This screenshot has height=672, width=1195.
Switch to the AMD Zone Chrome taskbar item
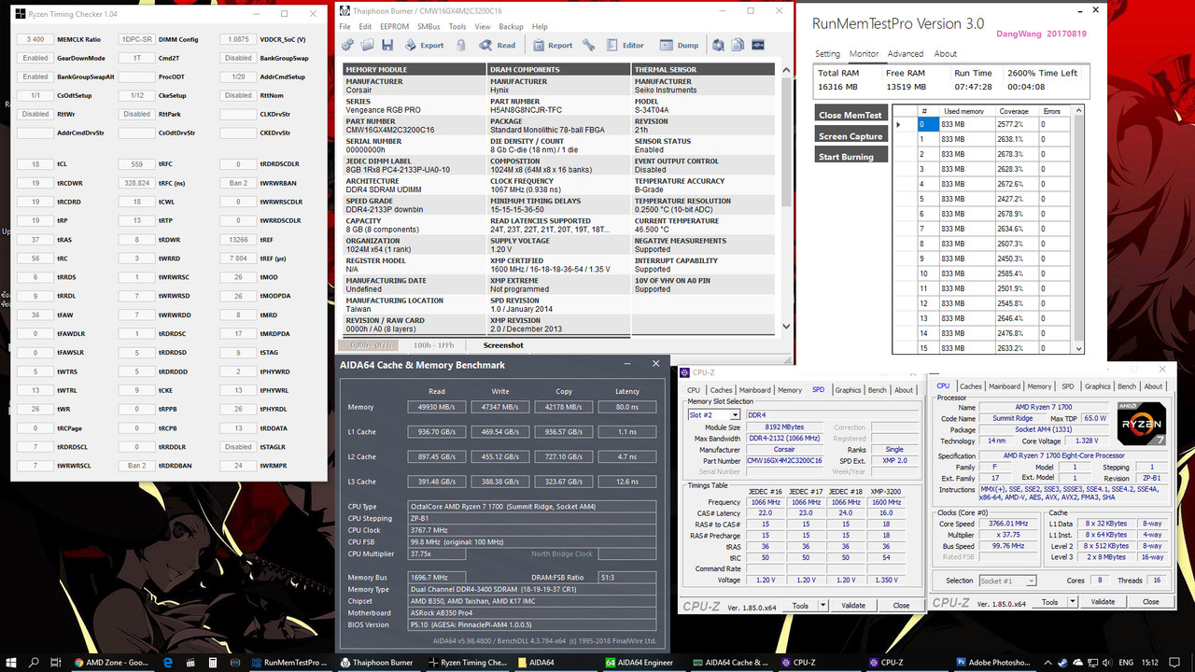pyautogui.click(x=113, y=662)
